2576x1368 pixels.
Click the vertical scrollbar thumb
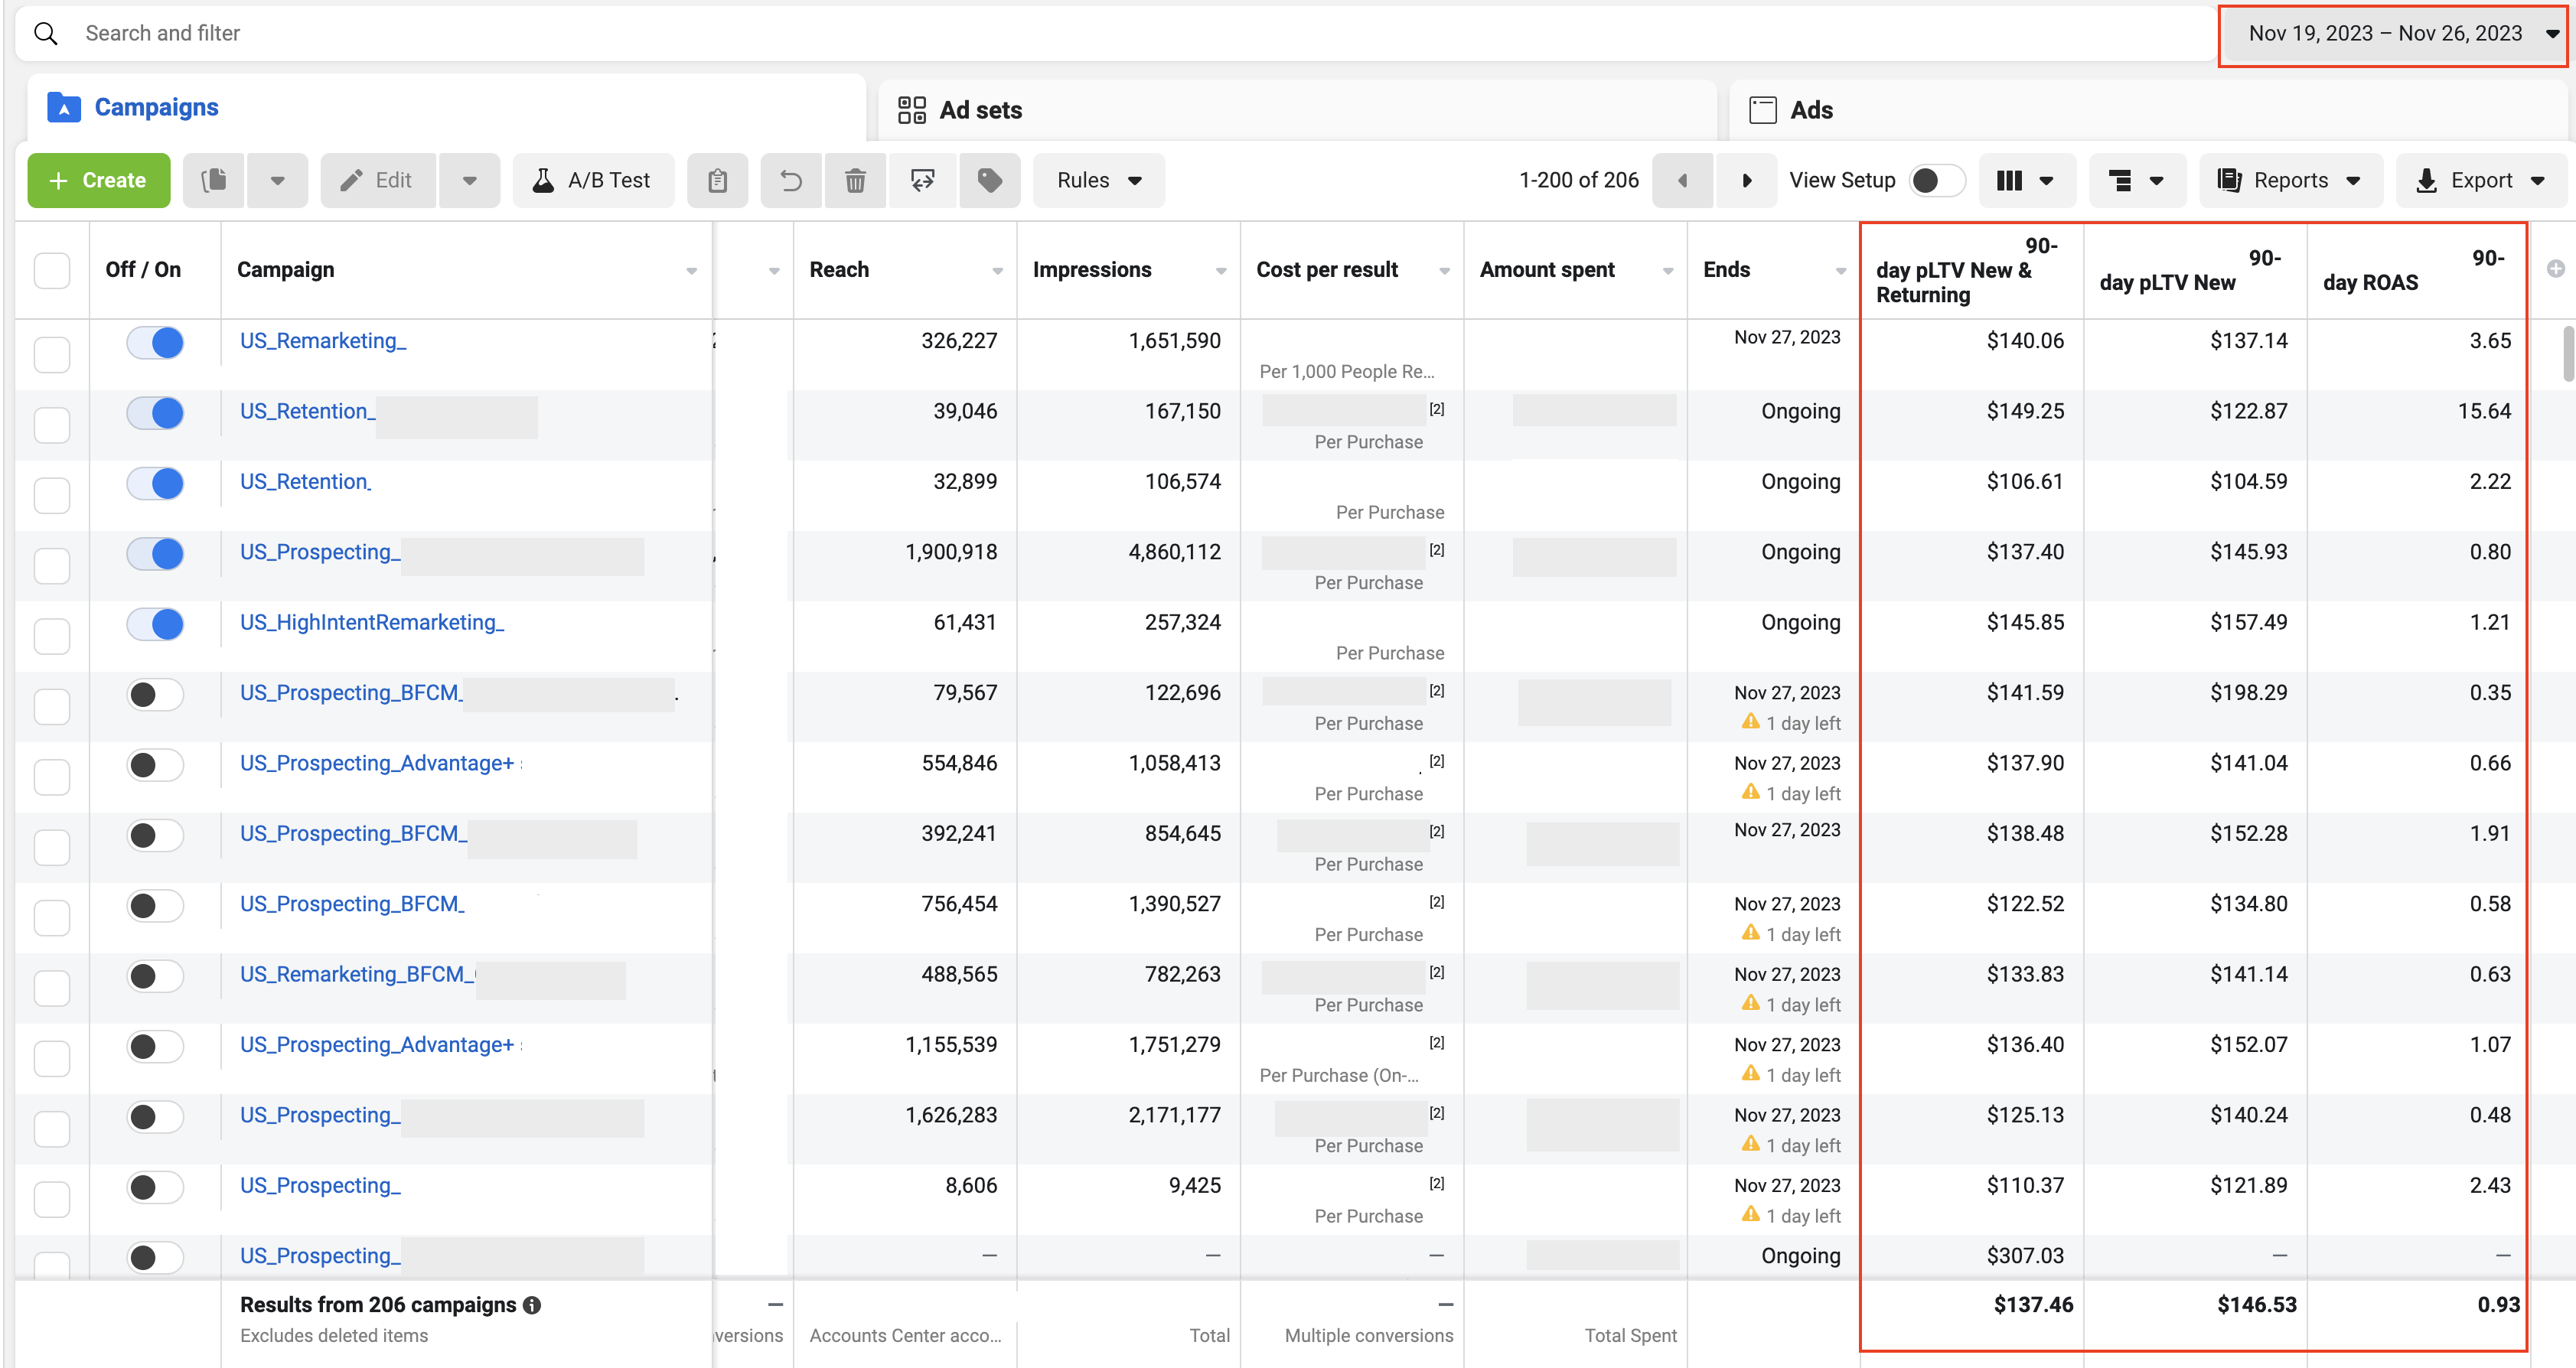coord(2568,353)
